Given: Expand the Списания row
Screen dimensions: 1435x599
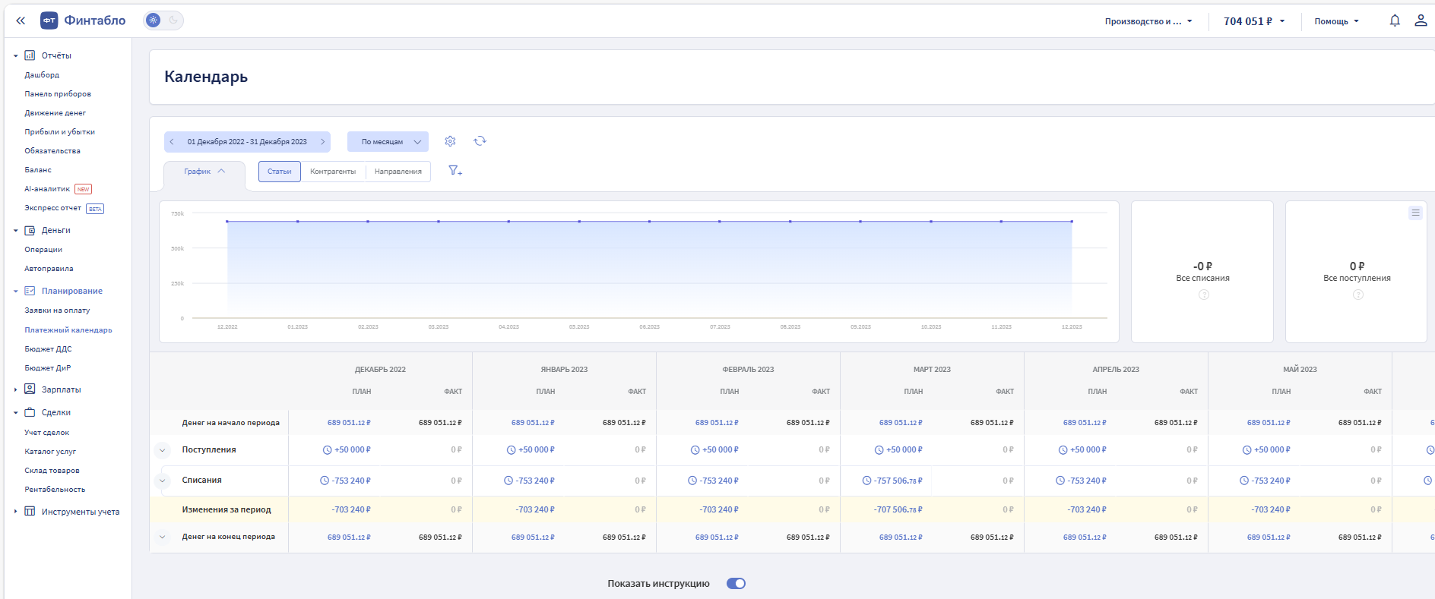Looking at the screenshot, I should (162, 481).
